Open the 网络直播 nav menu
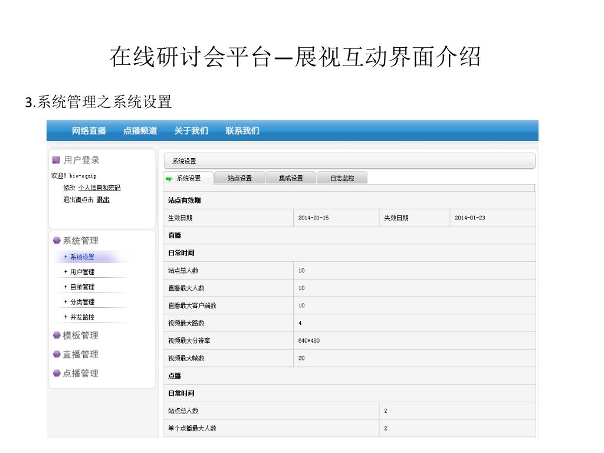The width and height of the screenshot is (604, 453). (88, 130)
